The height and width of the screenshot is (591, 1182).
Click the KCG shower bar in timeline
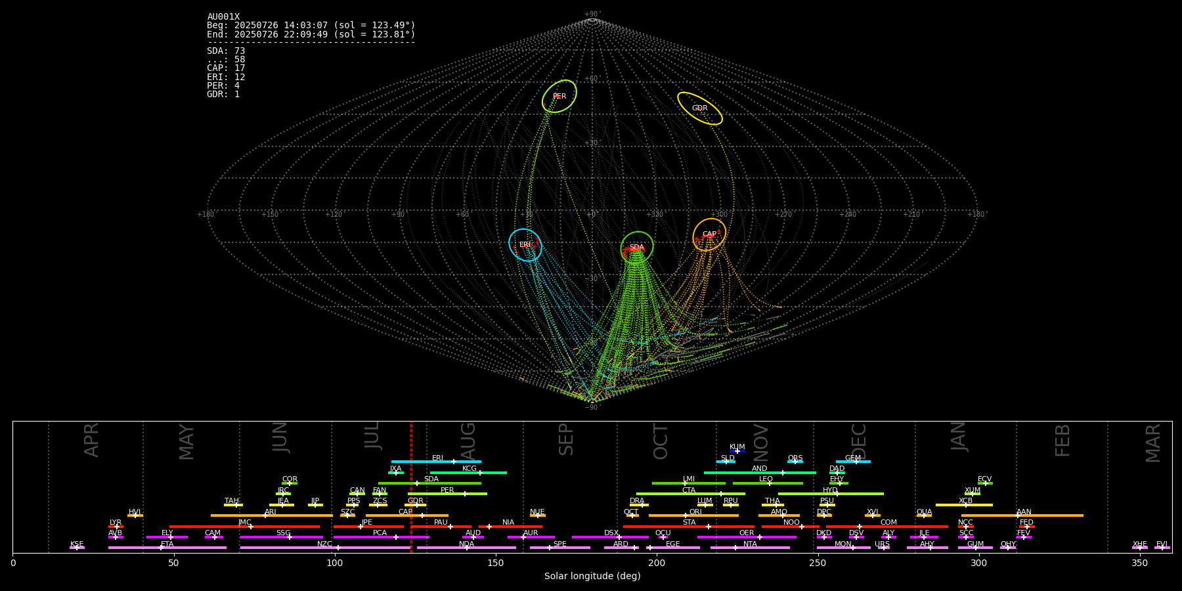[x=468, y=472]
